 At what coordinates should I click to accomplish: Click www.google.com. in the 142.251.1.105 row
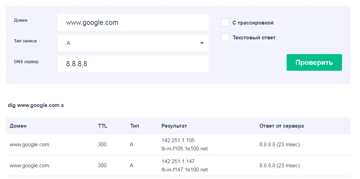tap(30, 145)
